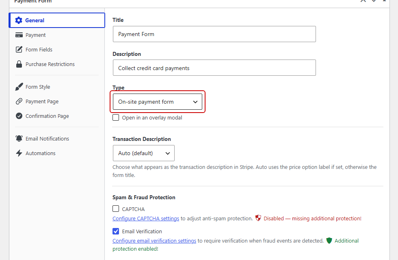Open Configure CAPTCHA settings link
The width and height of the screenshot is (398, 260).
click(x=146, y=218)
